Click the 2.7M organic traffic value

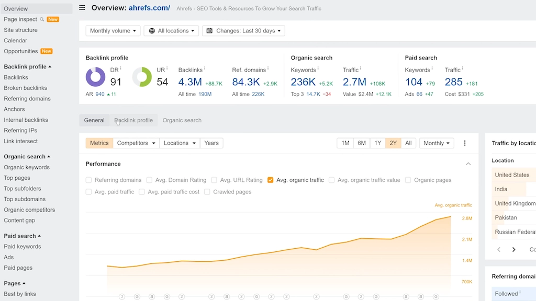354,82
